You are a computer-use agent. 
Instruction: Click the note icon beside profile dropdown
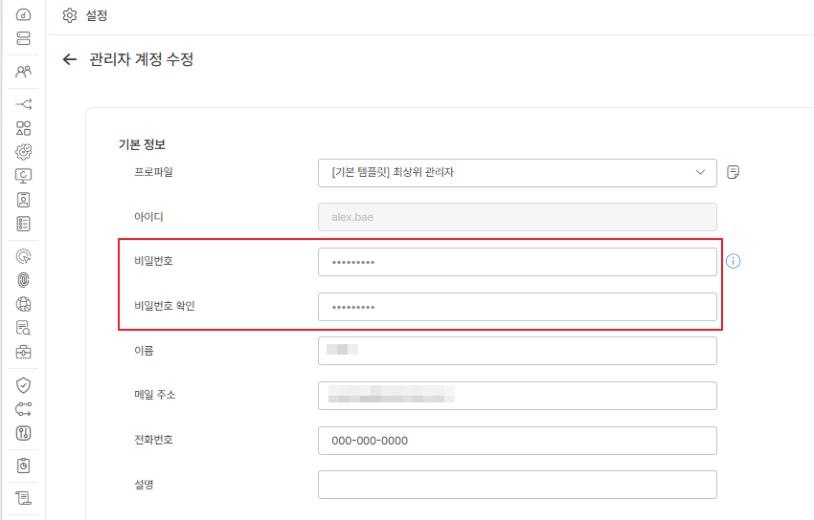(734, 172)
